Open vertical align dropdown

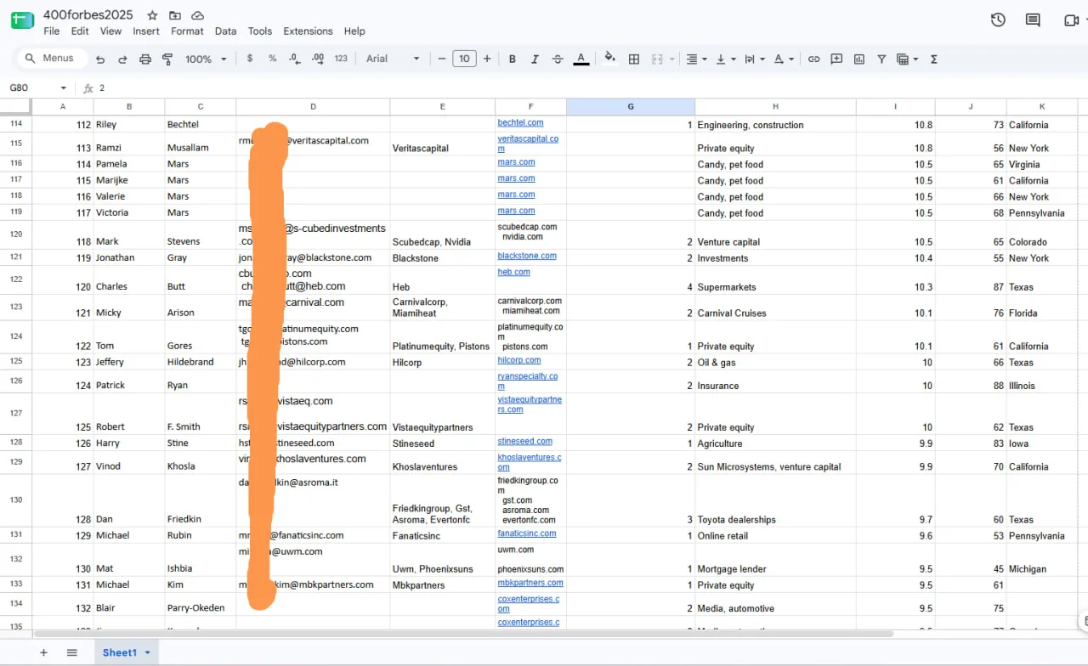click(725, 59)
